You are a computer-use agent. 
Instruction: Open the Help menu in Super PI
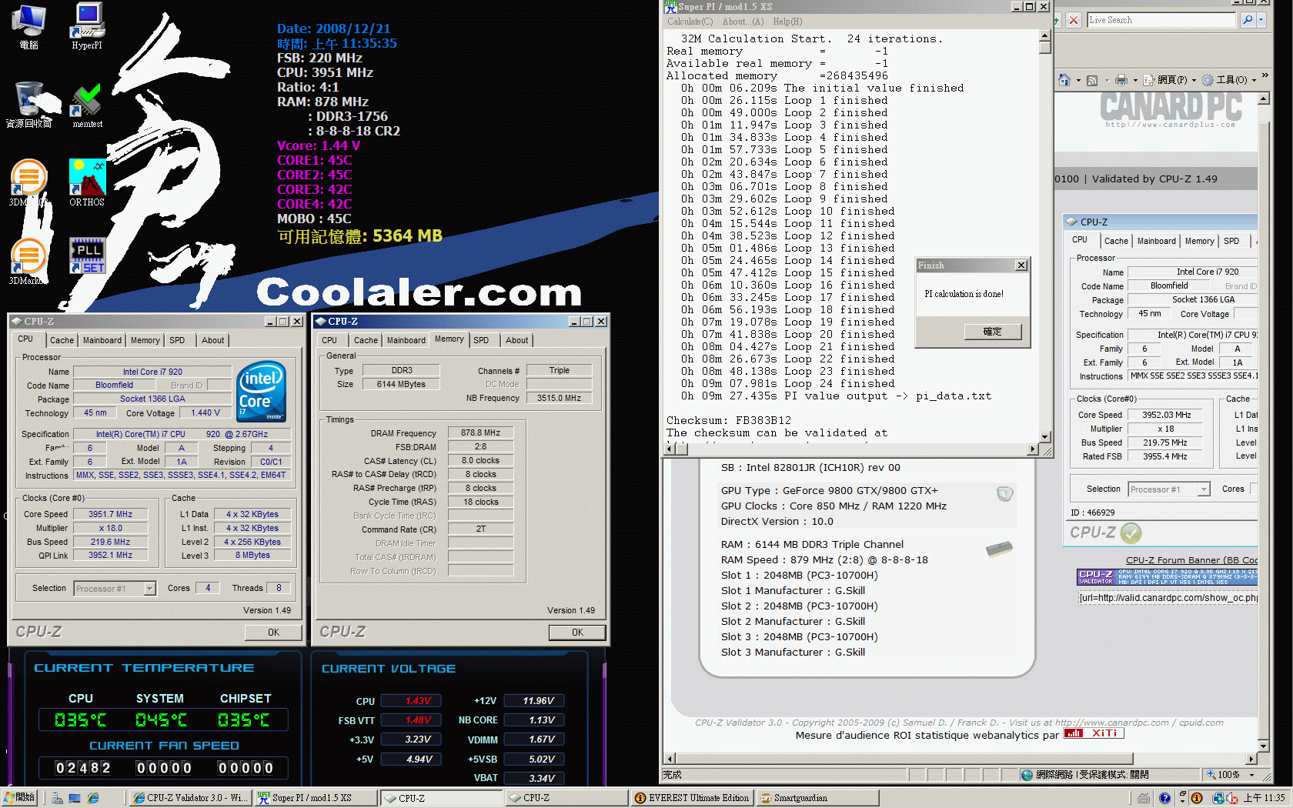[x=787, y=22]
